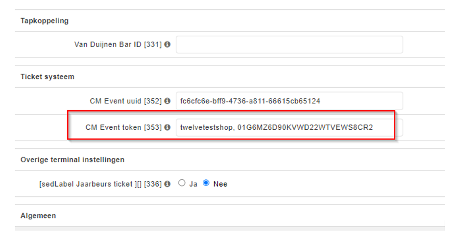
Task: Open info icon for Jaarbeurs ticket setting
Action: 168,184
